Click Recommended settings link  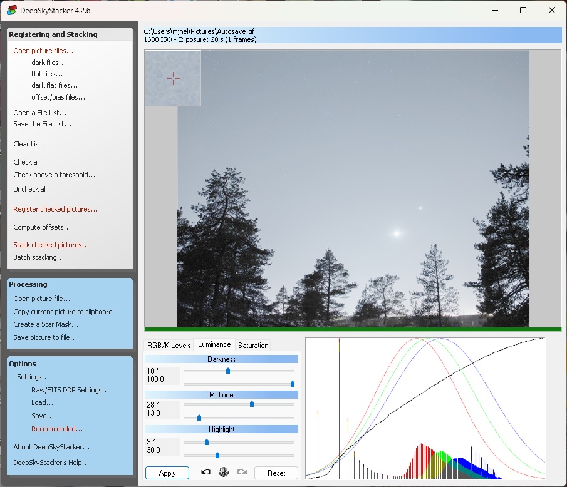[x=57, y=429]
